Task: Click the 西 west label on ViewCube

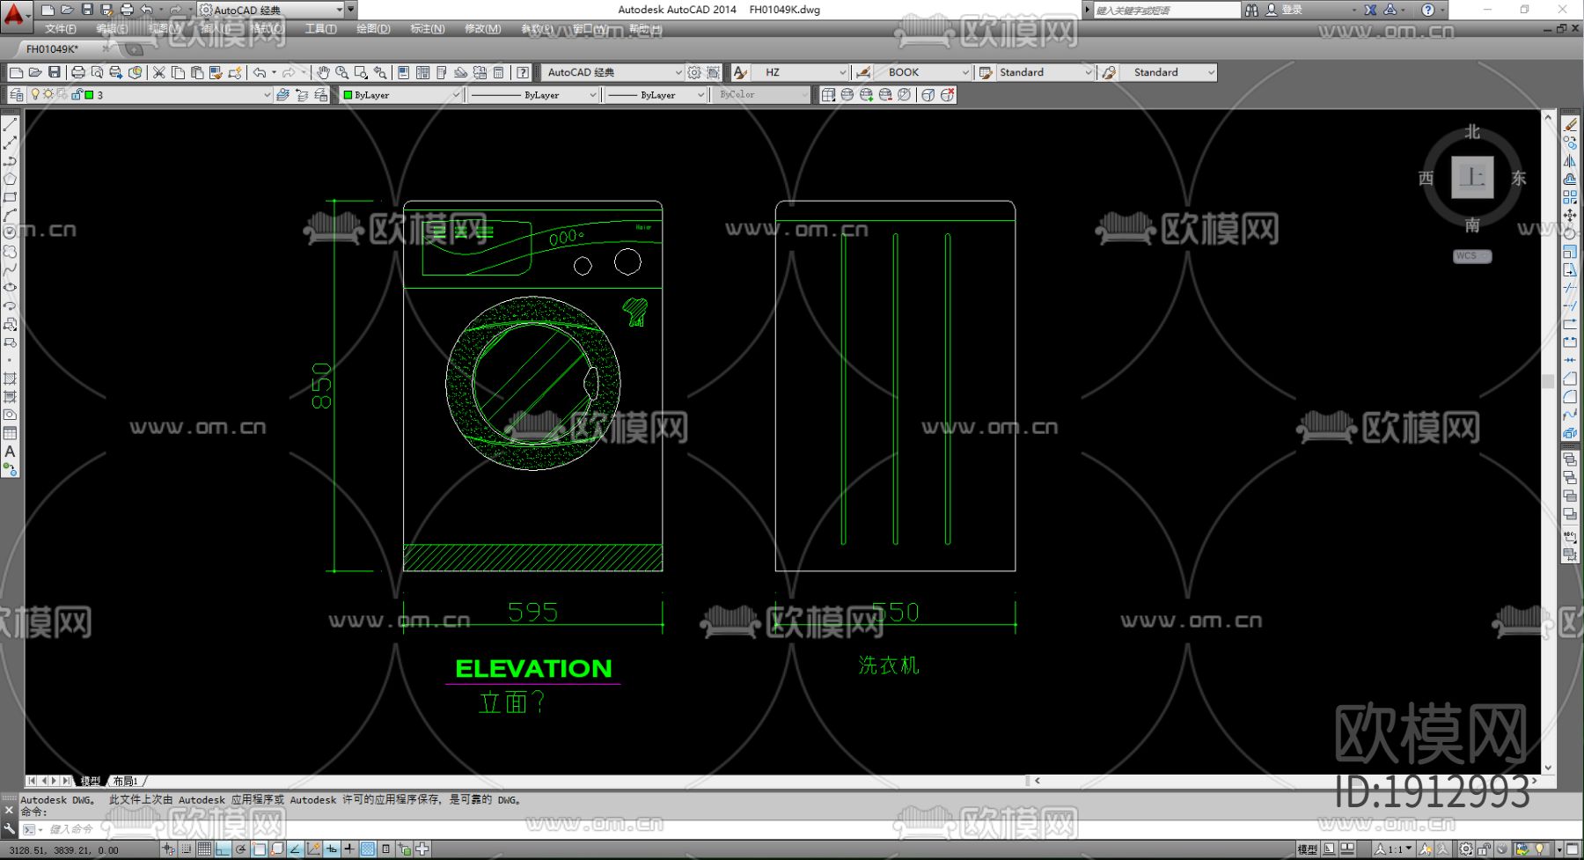Action: (x=1426, y=179)
